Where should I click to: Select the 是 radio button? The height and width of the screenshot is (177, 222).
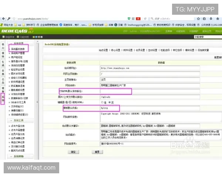[102, 103]
